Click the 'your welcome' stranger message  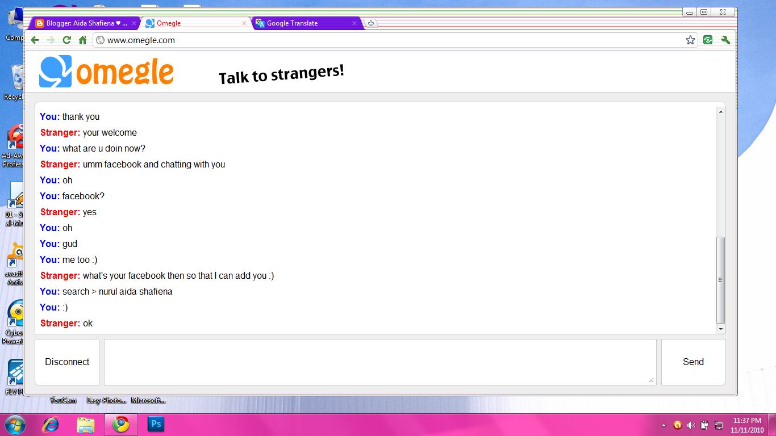pyautogui.click(x=110, y=132)
